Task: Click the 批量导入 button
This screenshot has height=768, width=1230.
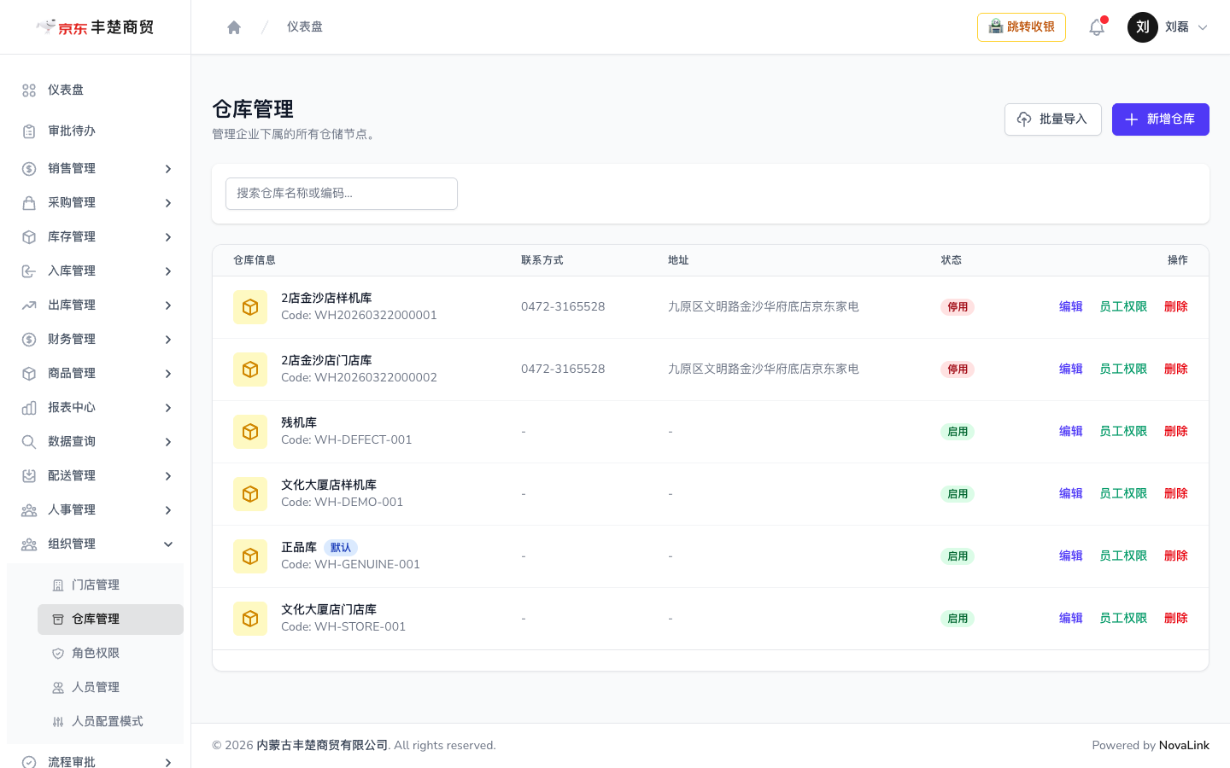Action: pyautogui.click(x=1052, y=119)
